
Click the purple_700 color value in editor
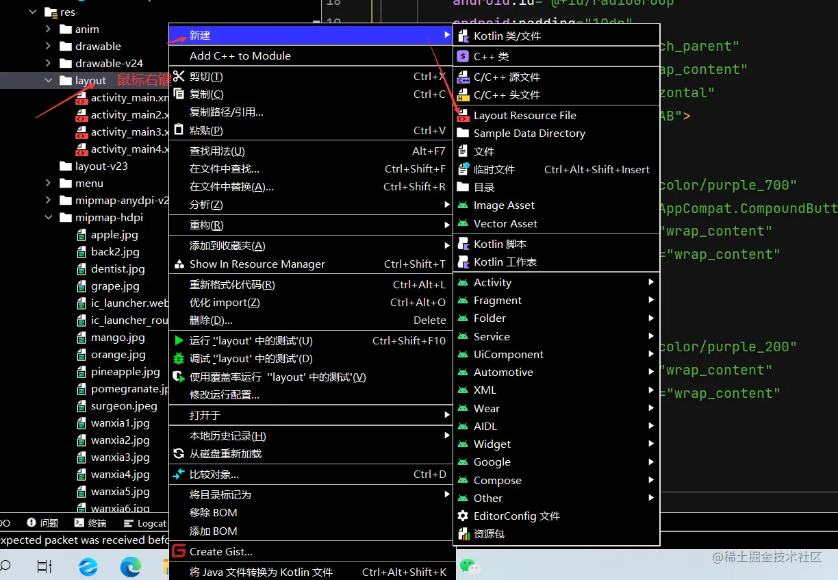click(728, 185)
